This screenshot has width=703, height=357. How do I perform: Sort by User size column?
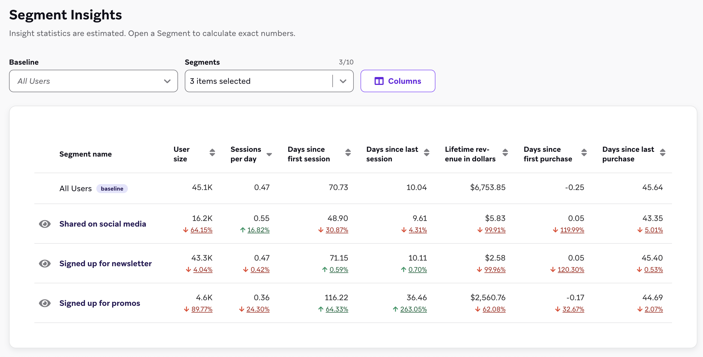click(212, 153)
